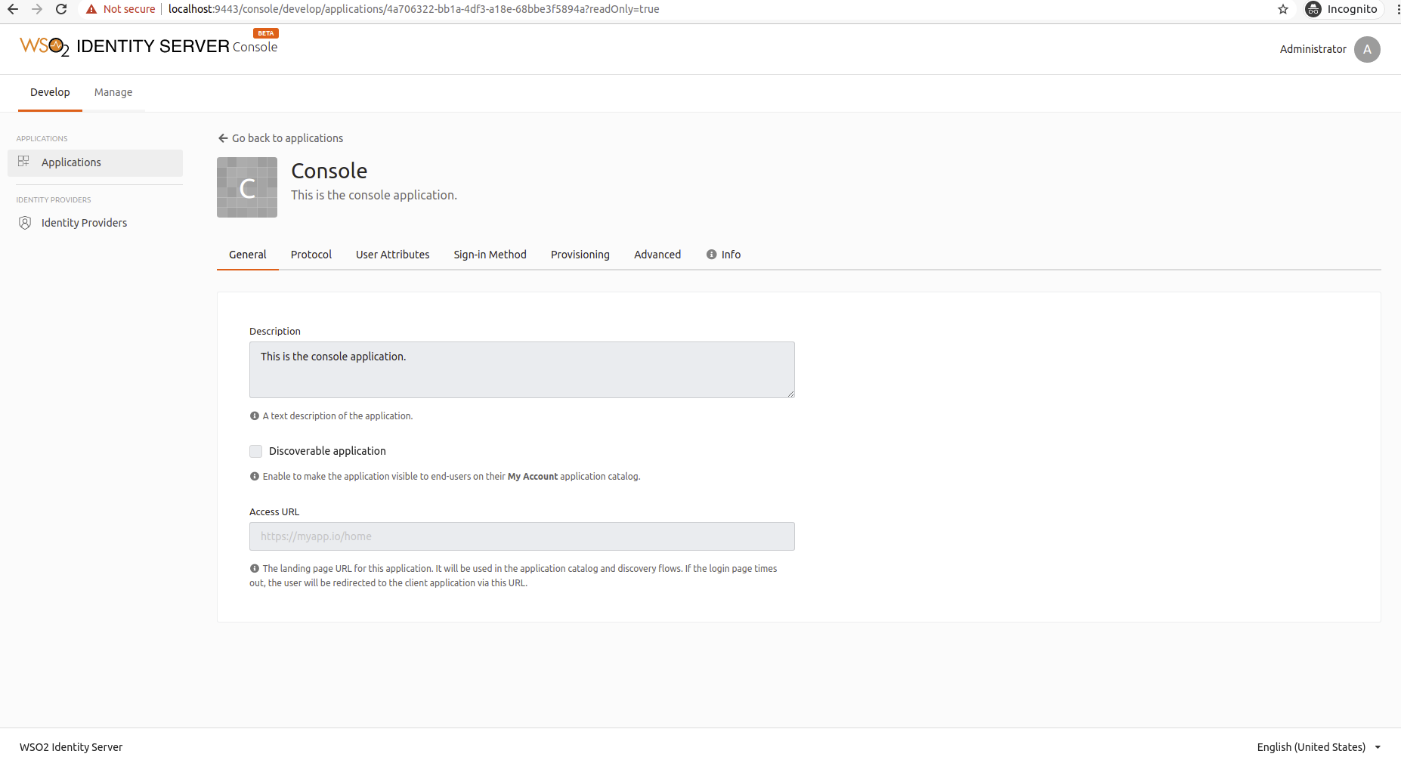This screenshot has height=760, width=1401.
Task: Click the Applications sidebar grid icon
Action: point(23,161)
